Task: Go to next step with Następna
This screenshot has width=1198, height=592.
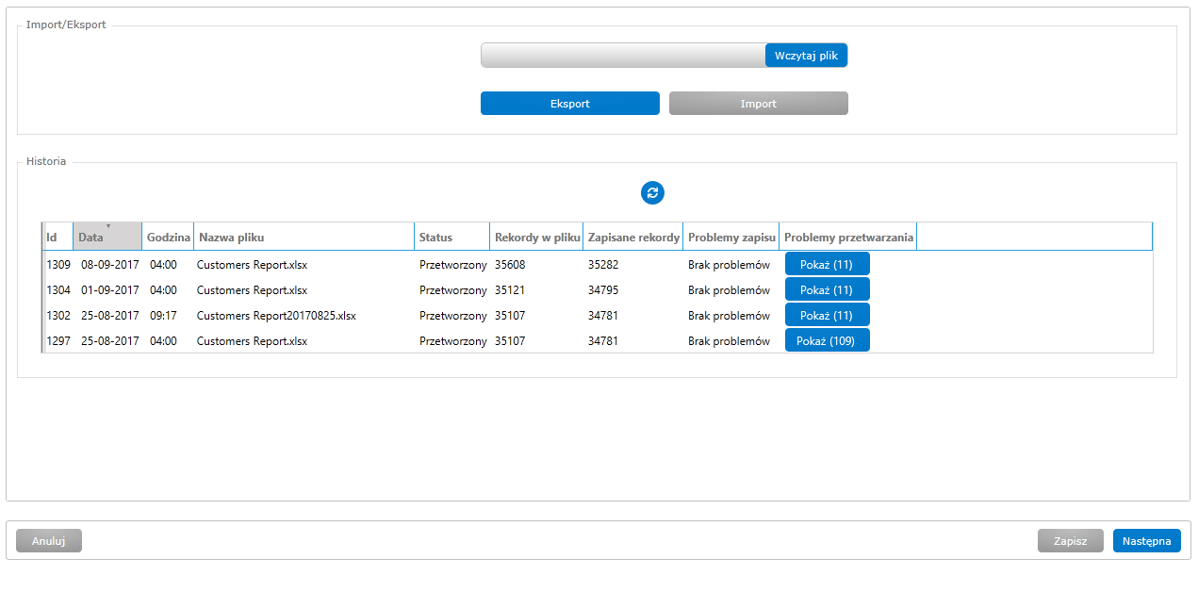Action: pos(1146,541)
